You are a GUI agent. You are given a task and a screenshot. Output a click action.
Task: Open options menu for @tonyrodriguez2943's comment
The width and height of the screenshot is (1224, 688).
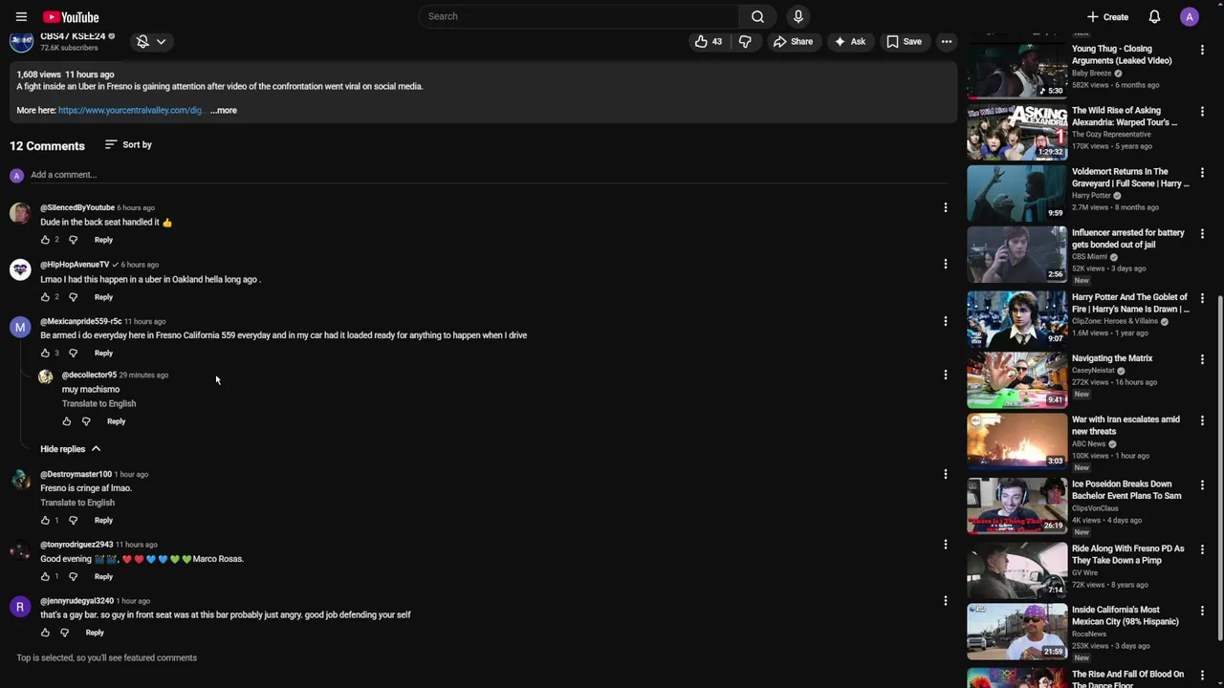coord(945,545)
